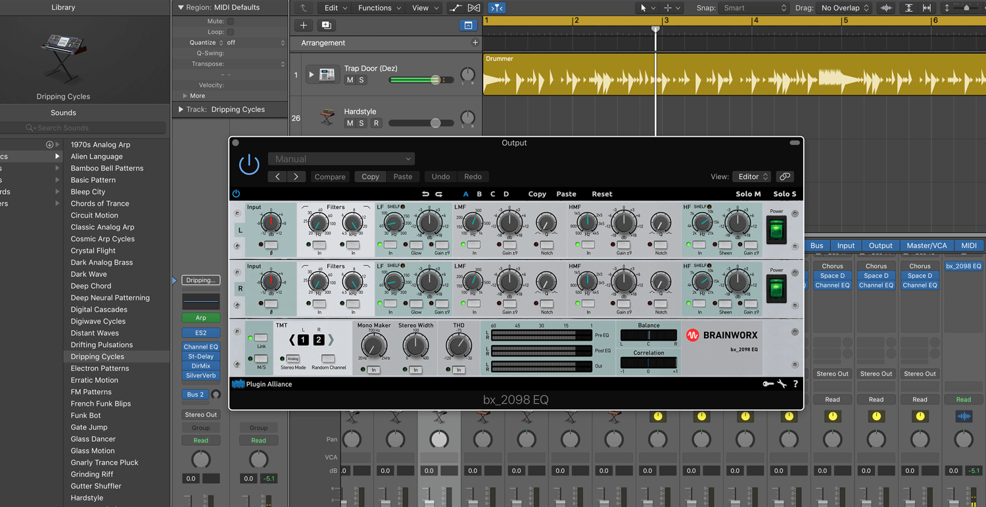The width and height of the screenshot is (986, 507).
Task: Select the mixer MIDI filter tab
Action: pyautogui.click(x=969, y=245)
